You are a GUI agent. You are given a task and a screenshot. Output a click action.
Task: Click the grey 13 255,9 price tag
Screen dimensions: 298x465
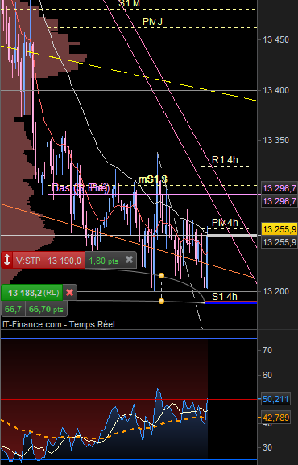coord(279,242)
